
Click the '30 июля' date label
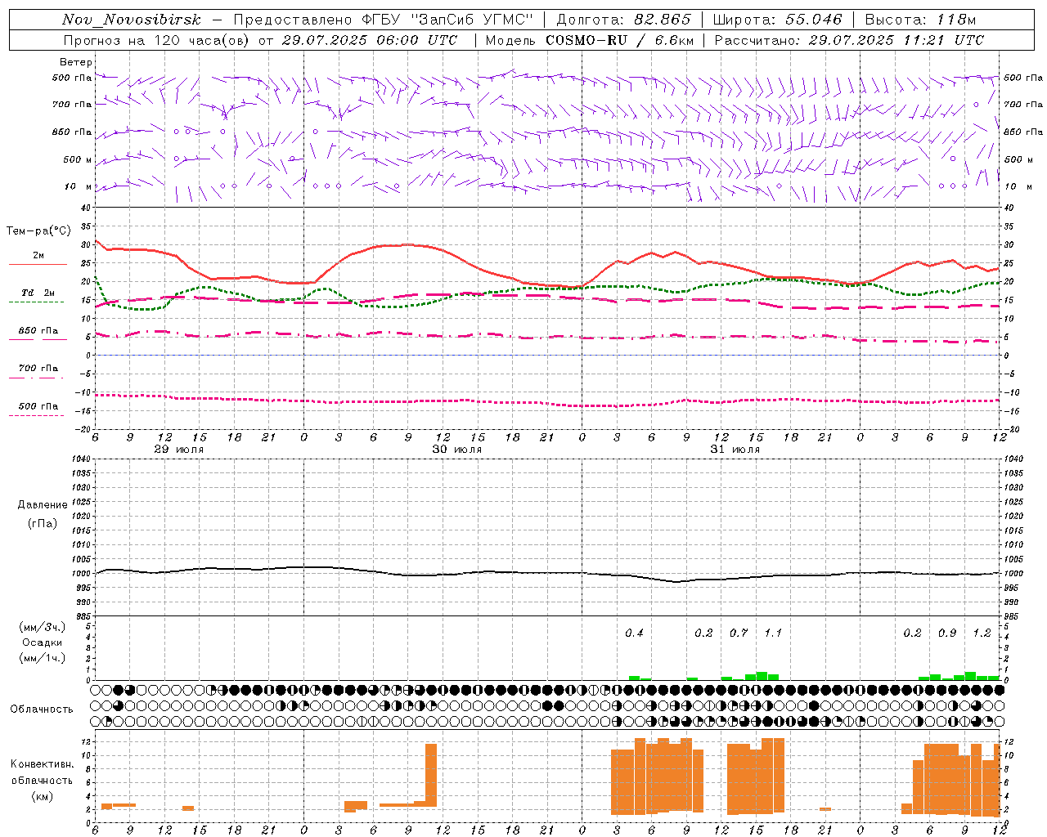457,450
